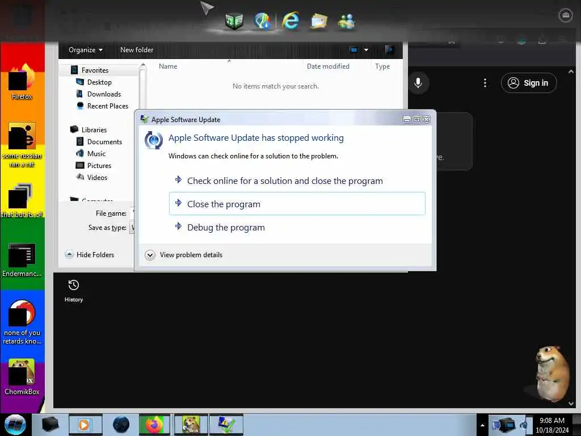Show hidden system tray icons
Screen dimensions: 581x436
(x=482, y=425)
